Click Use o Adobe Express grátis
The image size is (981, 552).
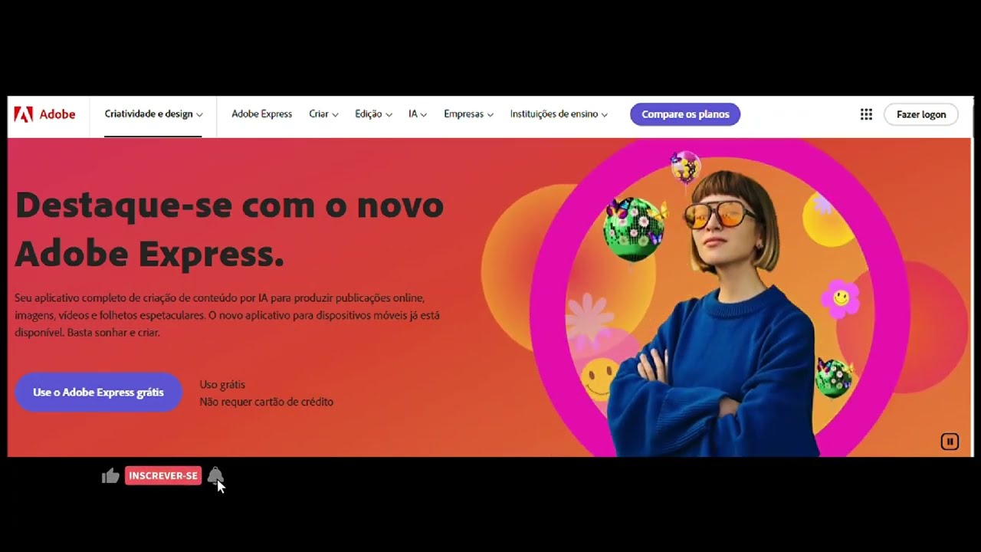pos(98,393)
